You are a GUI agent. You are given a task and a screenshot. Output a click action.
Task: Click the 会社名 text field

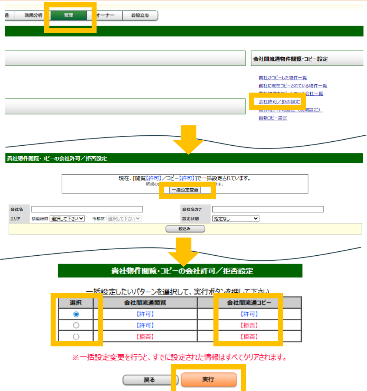87,209
